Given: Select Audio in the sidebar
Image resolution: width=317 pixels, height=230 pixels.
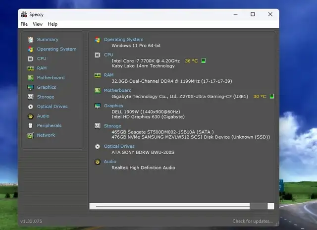Looking at the screenshot, I should point(43,116).
